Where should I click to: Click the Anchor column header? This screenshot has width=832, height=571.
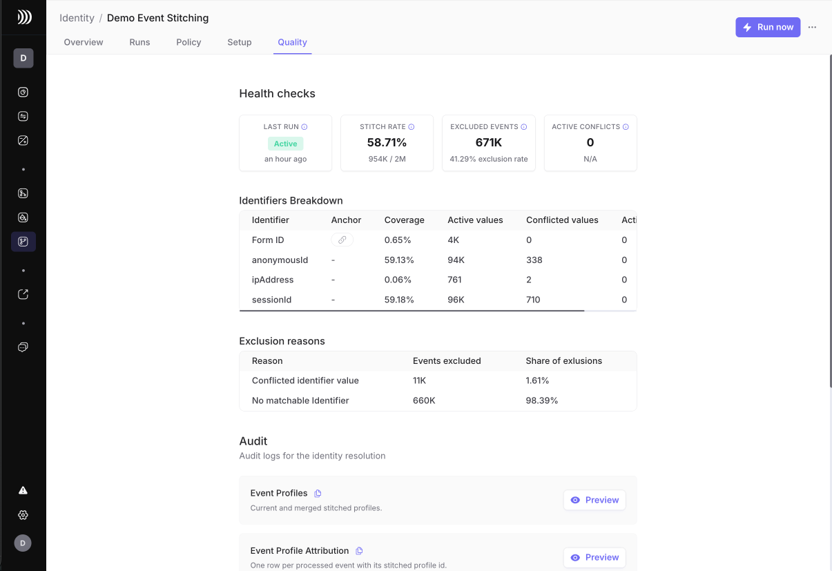[346, 220]
